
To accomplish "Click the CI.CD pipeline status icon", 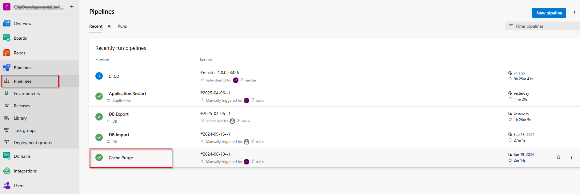I will coord(99,76).
